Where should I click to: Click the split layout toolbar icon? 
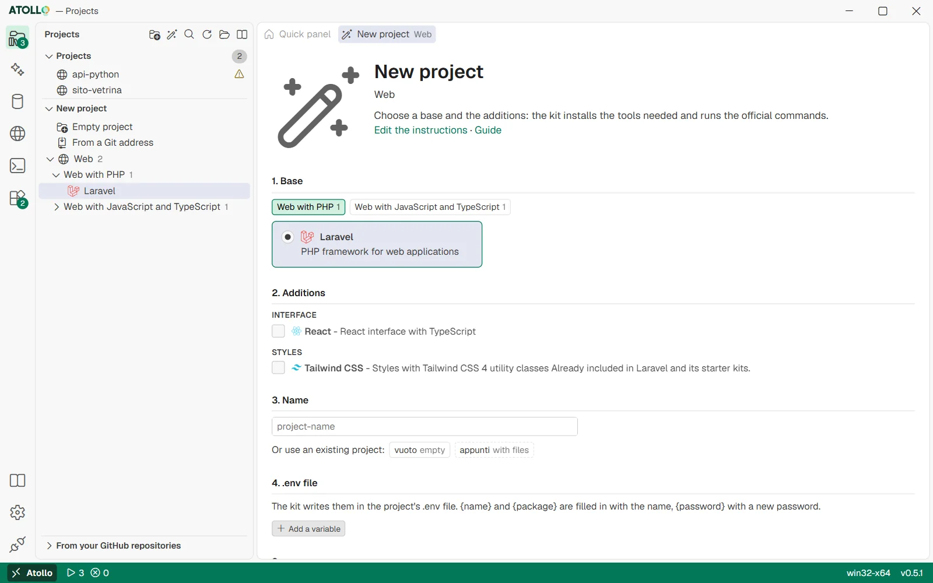(x=242, y=34)
